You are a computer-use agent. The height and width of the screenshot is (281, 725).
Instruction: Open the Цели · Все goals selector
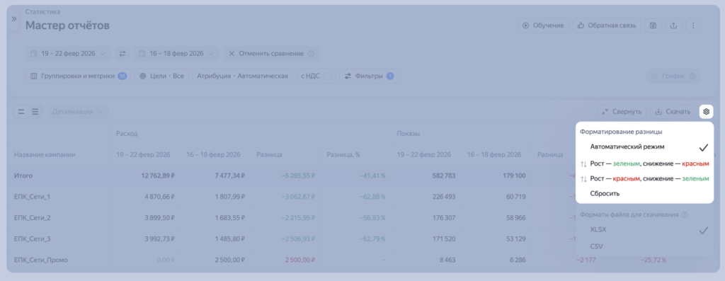tap(162, 76)
